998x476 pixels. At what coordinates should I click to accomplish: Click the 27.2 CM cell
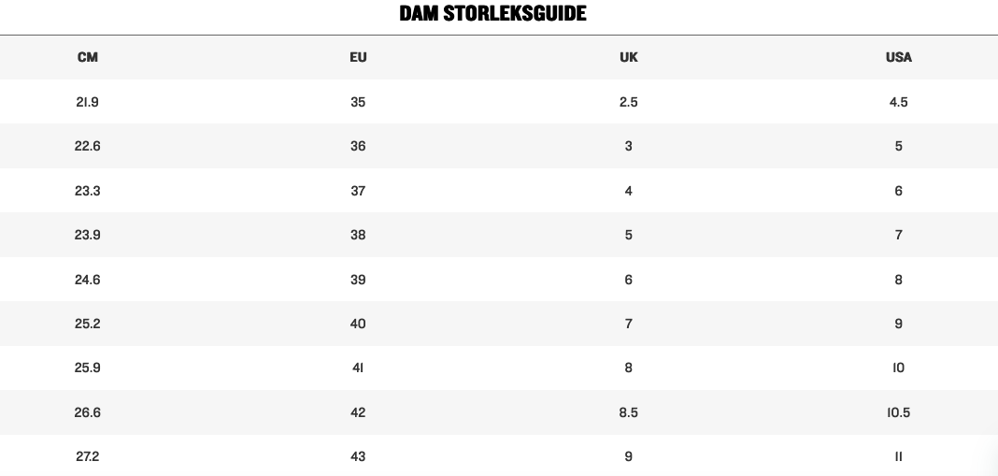coord(87,456)
